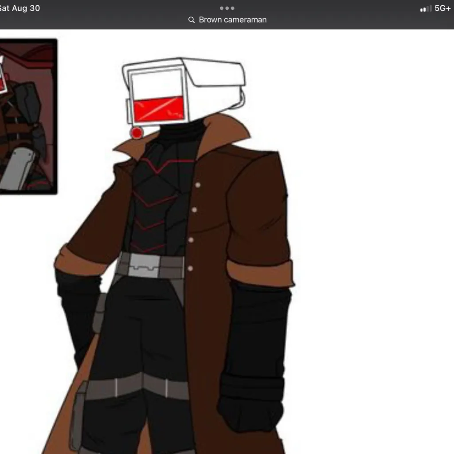Tap the "Sat Aug 30" date in status bar
The height and width of the screenshot is (454, 454).
pos(20,8)
